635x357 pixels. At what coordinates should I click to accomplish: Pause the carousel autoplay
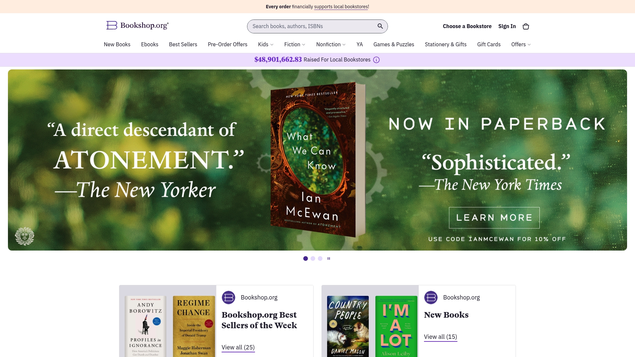329,258
